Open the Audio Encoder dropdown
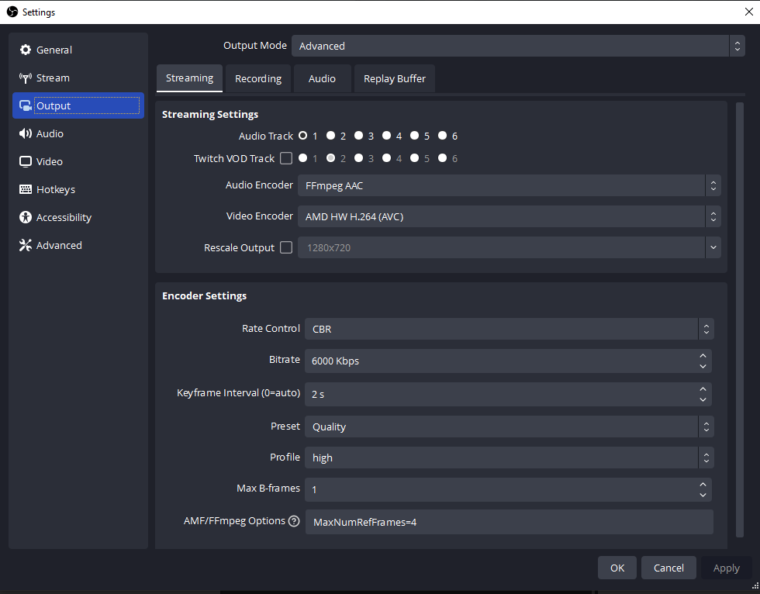 [510, 185]
